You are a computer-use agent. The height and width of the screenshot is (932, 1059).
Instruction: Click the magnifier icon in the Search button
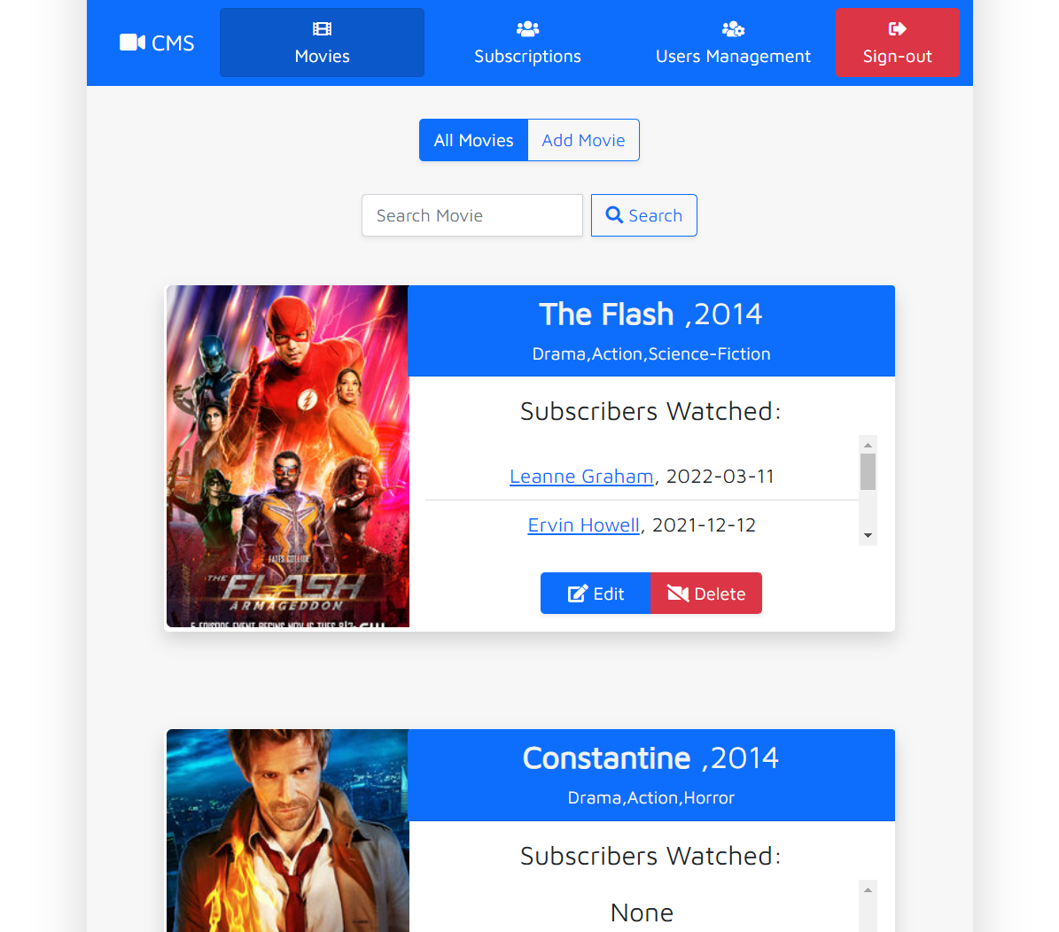click(x=613, y=214)
